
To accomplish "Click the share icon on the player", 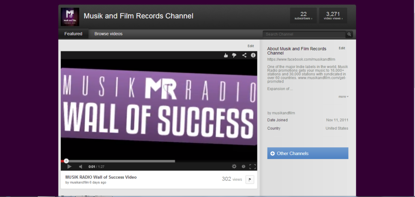I will (244, 55).
